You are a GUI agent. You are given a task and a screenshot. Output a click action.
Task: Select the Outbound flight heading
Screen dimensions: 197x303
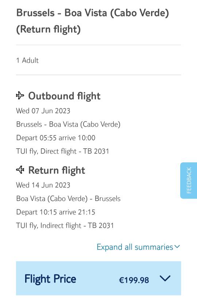tap(64, 96)
